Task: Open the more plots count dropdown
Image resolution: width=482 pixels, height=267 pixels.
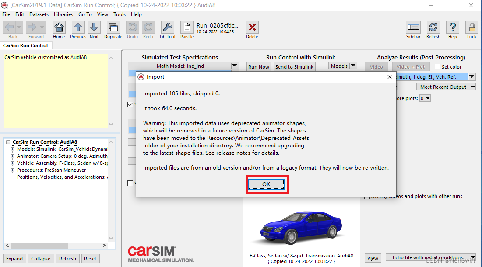Action: 425,98
